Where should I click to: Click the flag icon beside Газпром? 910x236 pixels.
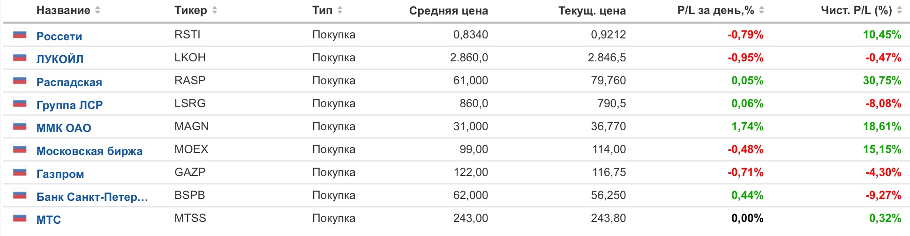pos(20,172)
